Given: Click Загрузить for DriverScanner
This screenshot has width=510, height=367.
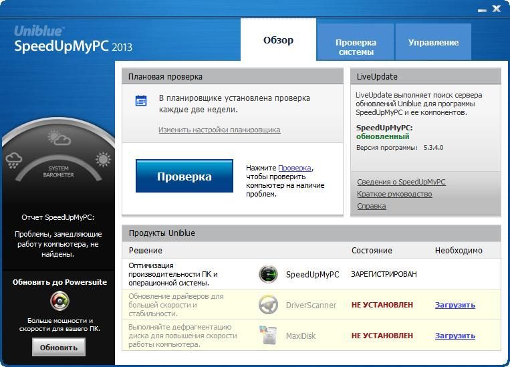Looking at the screenshot, I should (x=455, y=305).
